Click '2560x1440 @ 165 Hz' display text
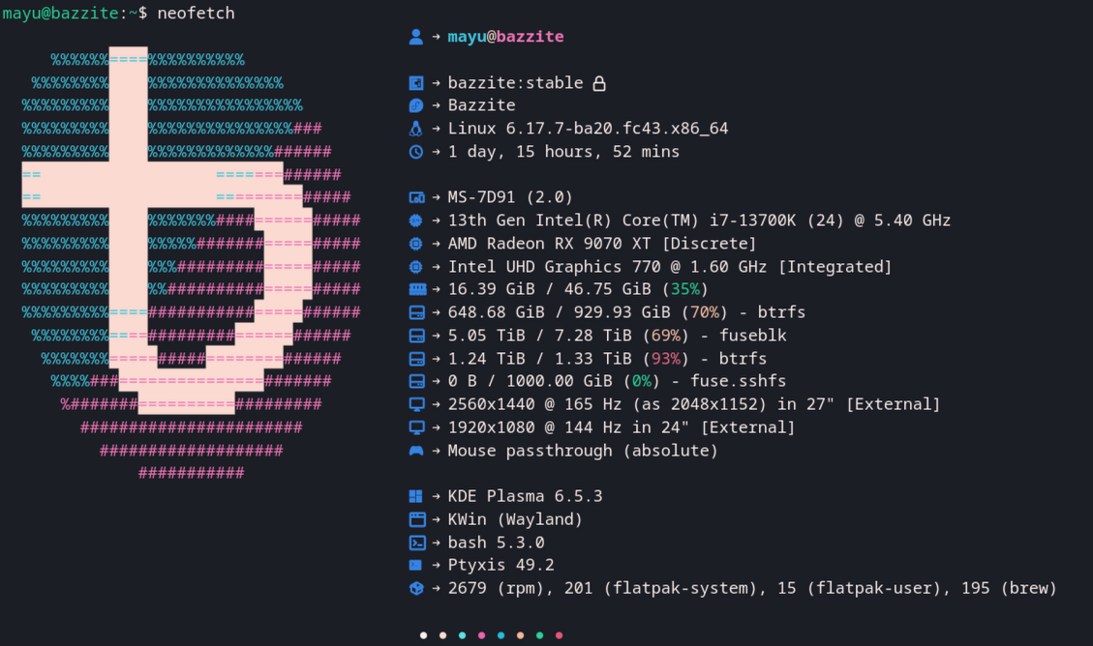Image resolution: width=1093 pixels, height=646 pixels. [x=534, y=404]
